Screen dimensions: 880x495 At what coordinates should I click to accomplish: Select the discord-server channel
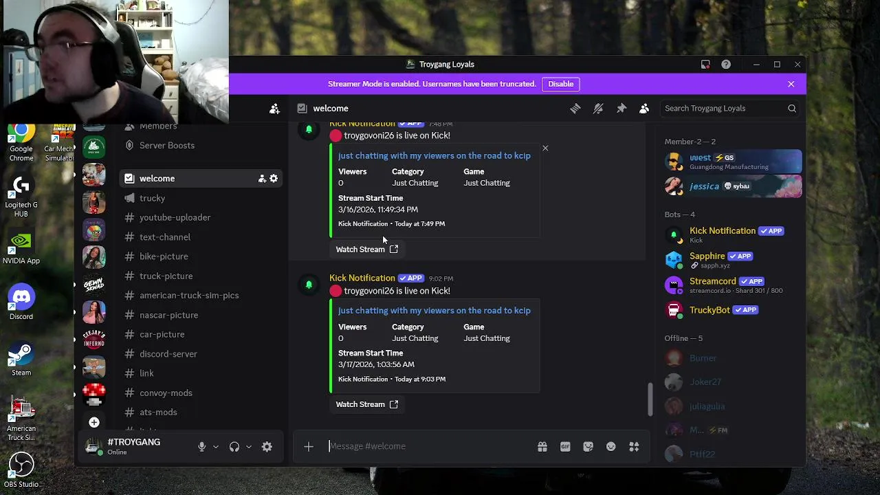199,354
